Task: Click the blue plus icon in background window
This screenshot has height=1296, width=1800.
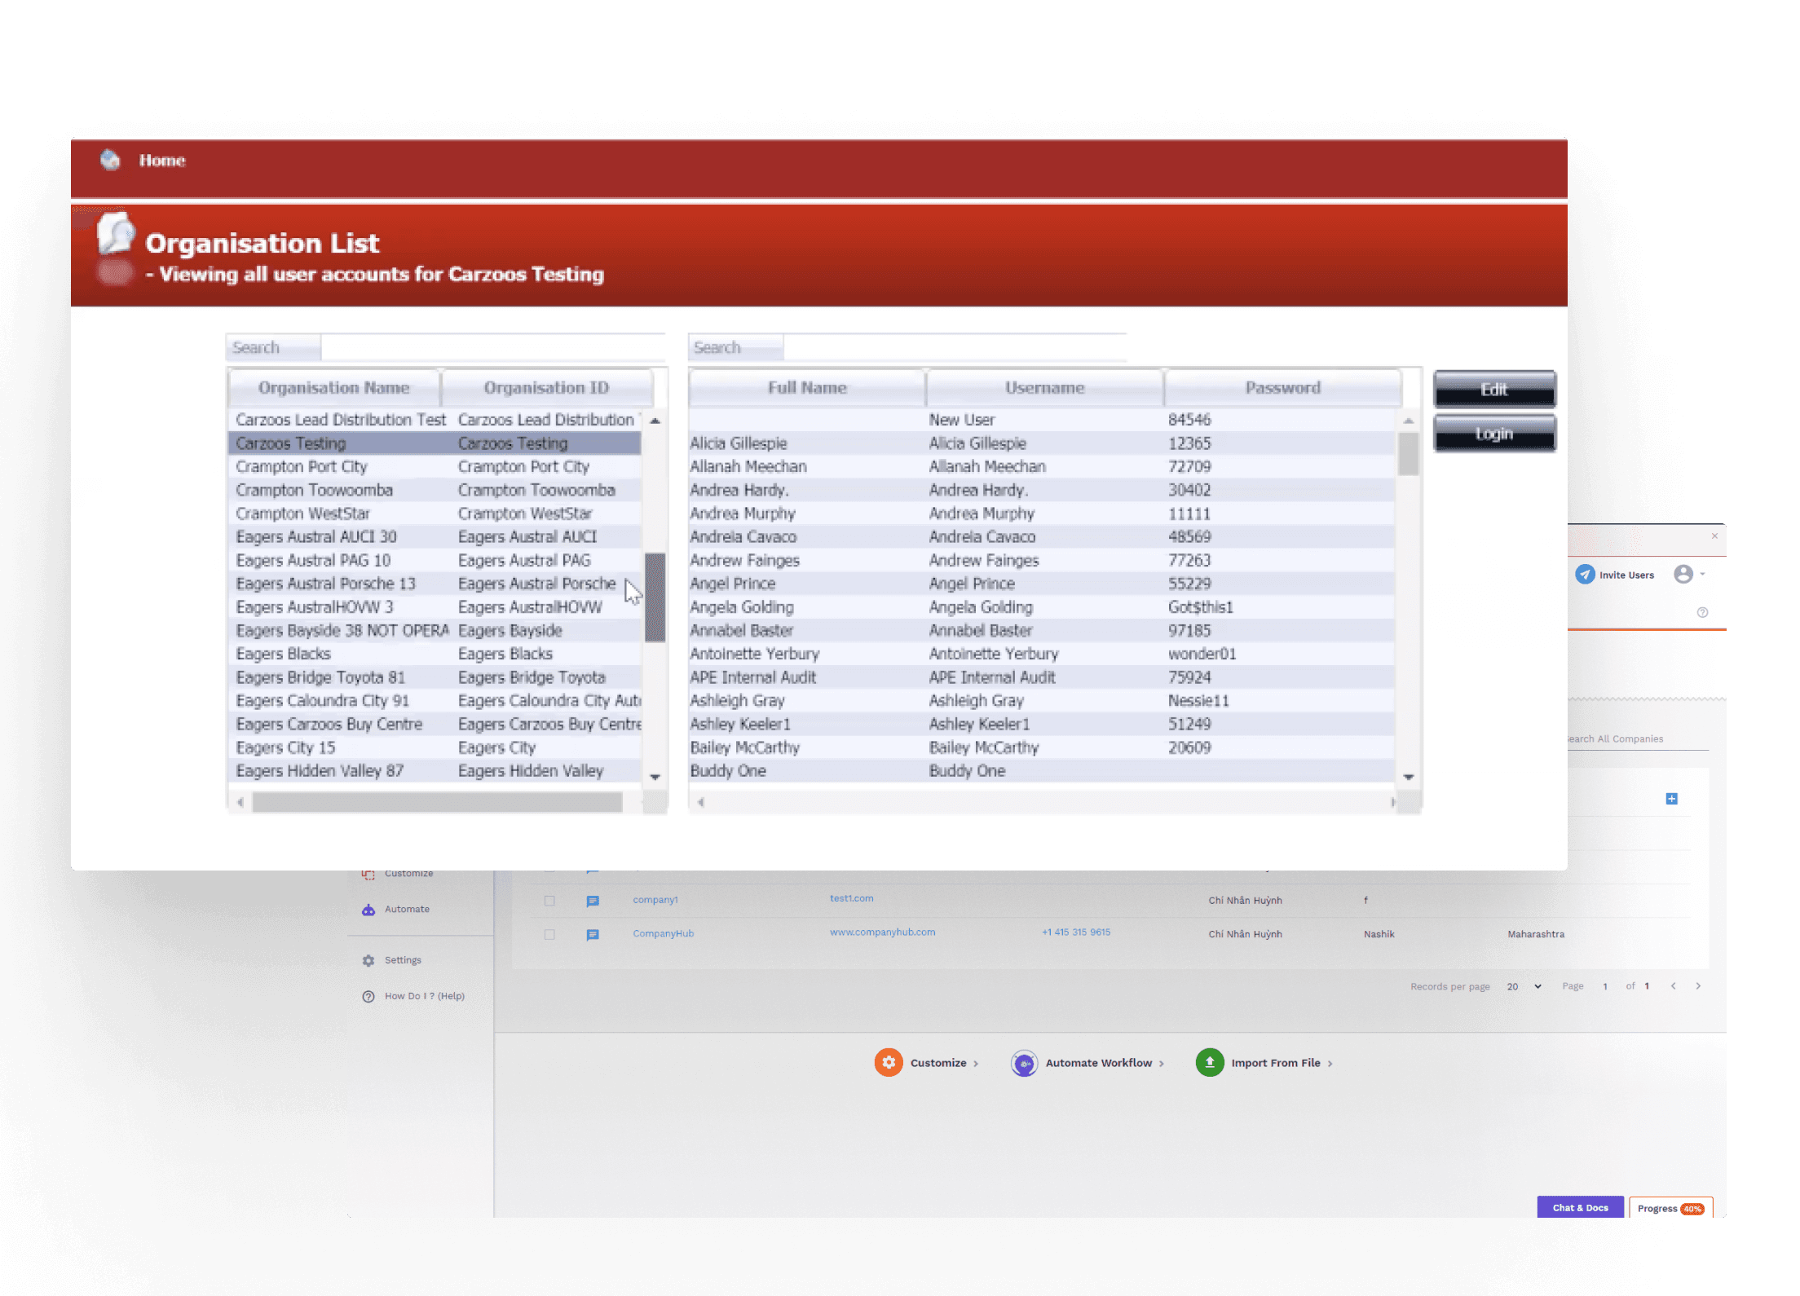Action: tap(1671, 799)
